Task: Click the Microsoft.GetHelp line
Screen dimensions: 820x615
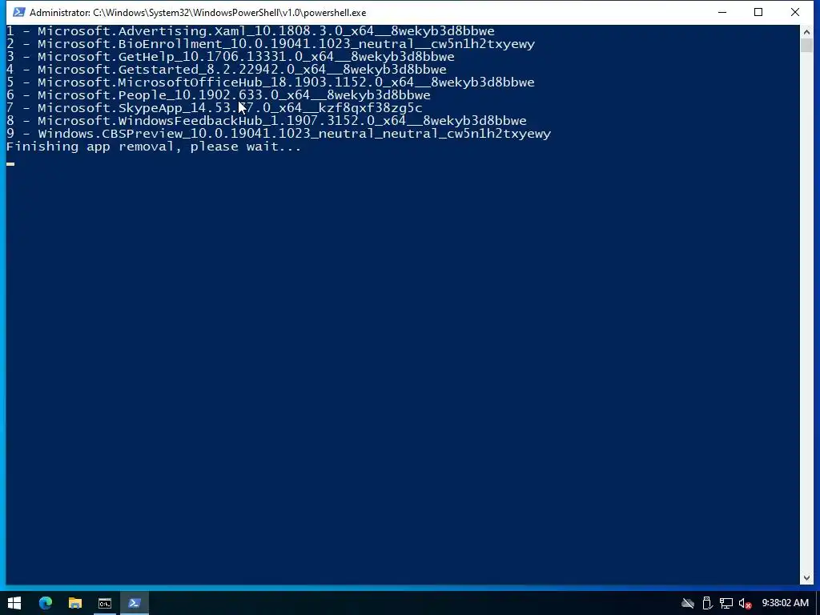Action: click(231, 57)
